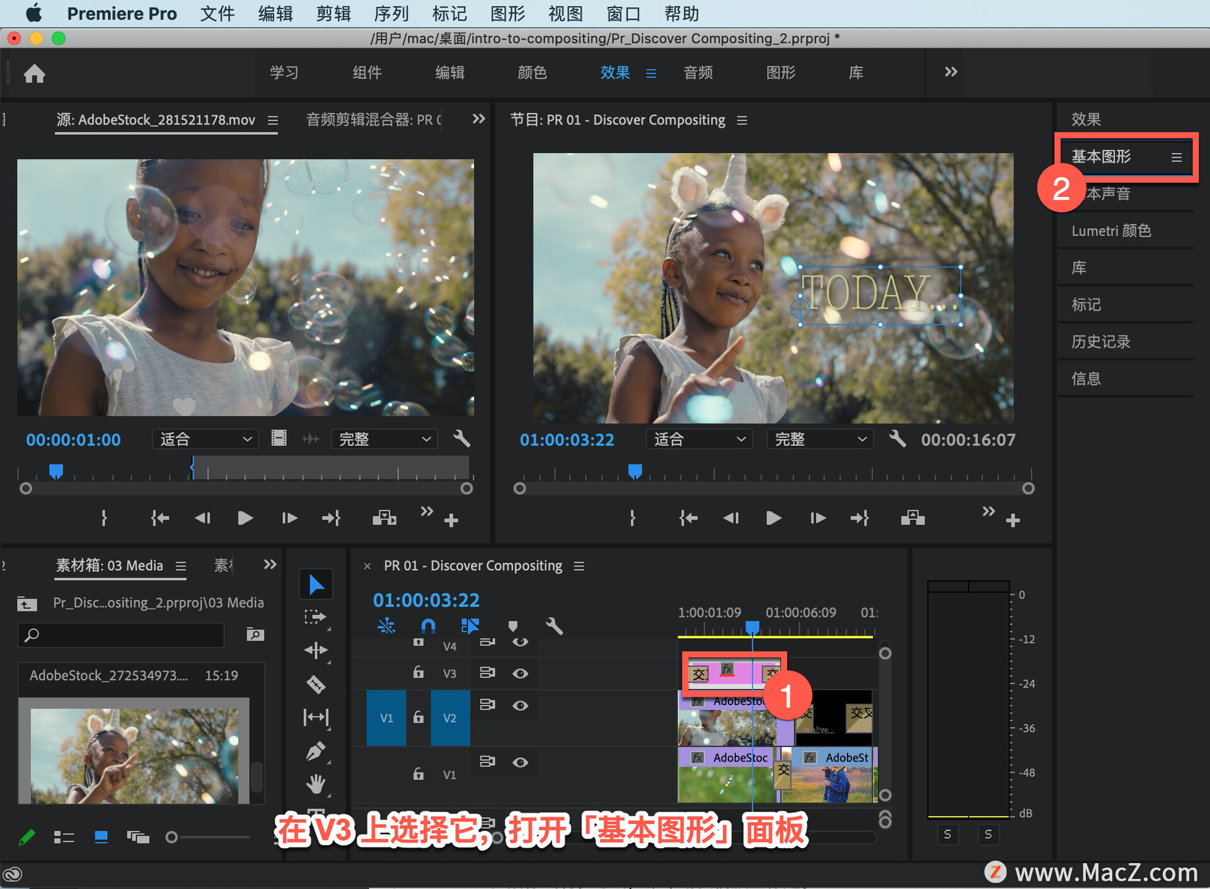Toggle snapping magnet in timeline
1210x889 pixels.
pos(428,626)
